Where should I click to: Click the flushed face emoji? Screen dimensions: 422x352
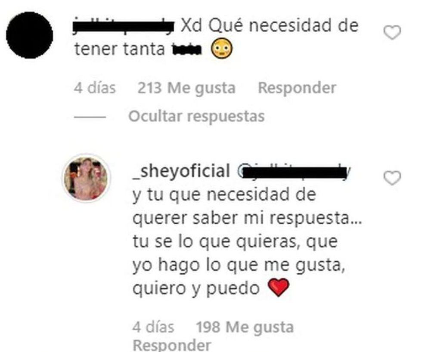click(x=222, y=49)
